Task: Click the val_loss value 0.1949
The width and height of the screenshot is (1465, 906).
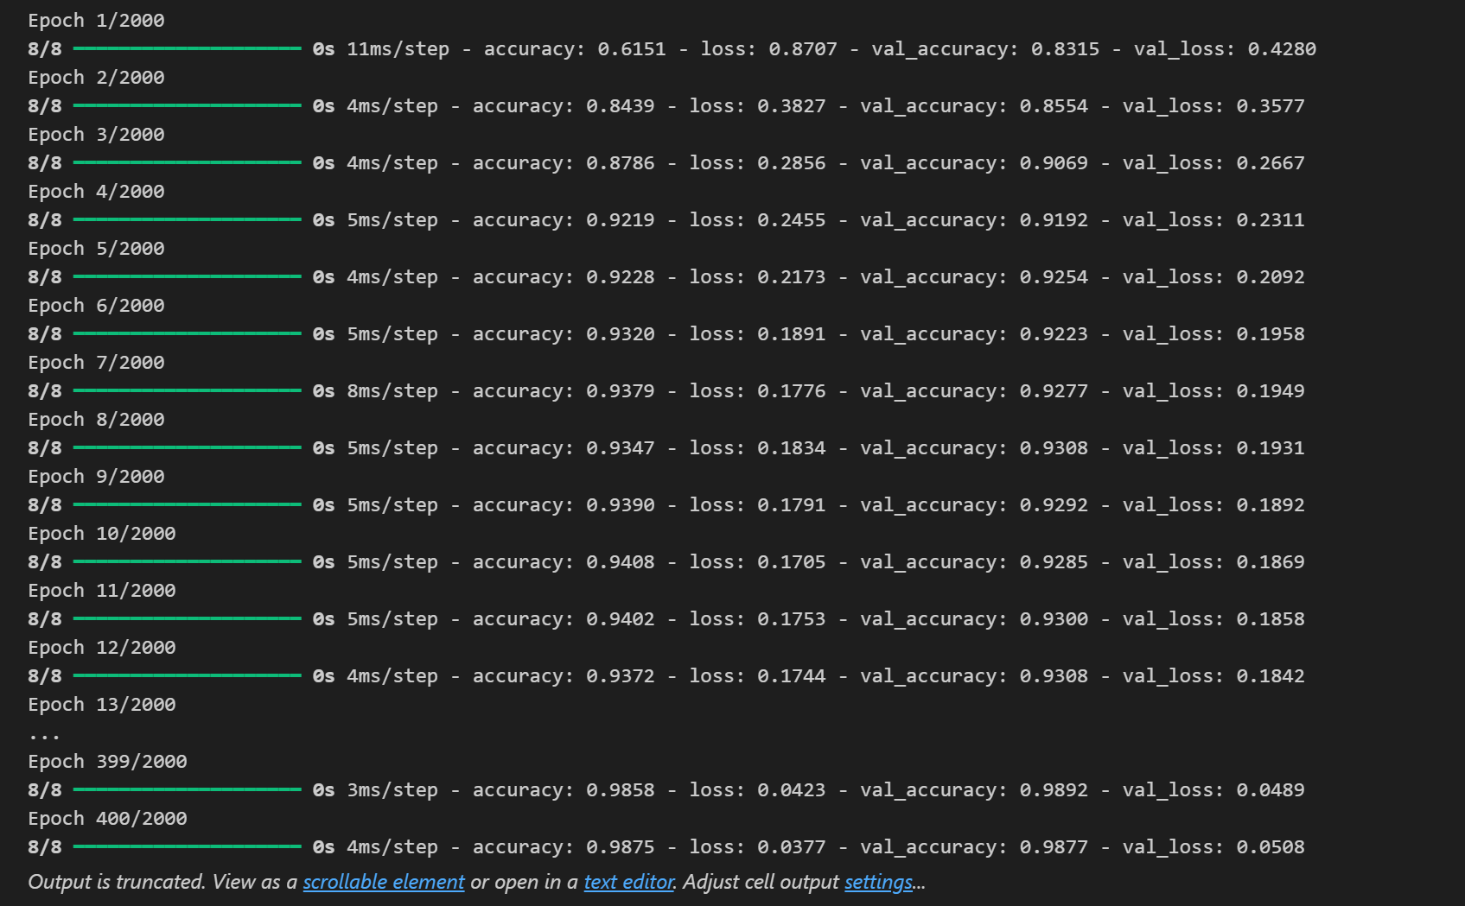Action: (1271, 391)
